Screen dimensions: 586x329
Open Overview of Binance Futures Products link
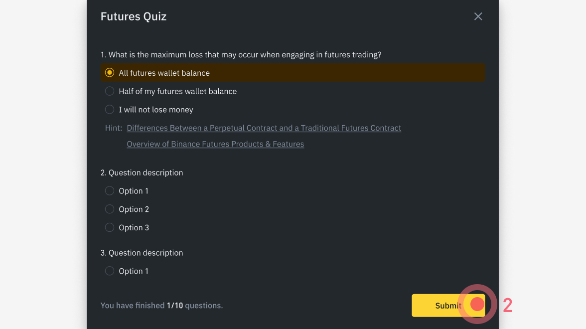(215, 144)
